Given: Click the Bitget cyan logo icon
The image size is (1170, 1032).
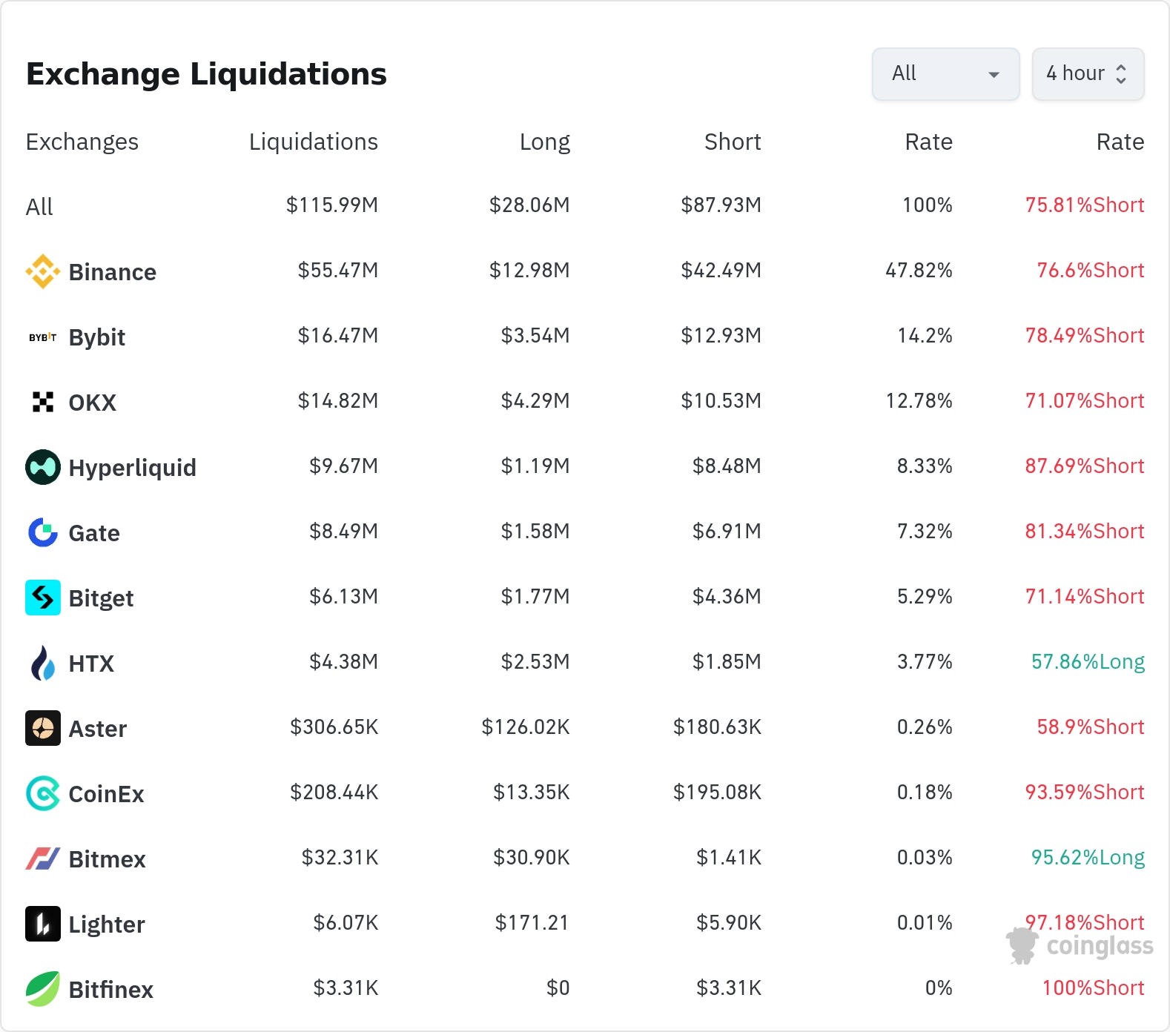Looking at the screenshot, I should click(x=43, y=598).
